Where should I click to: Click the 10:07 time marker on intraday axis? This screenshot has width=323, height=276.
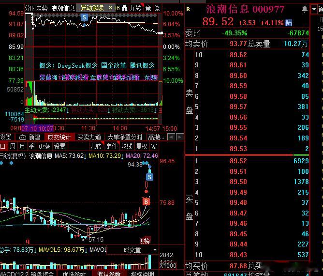38,128
